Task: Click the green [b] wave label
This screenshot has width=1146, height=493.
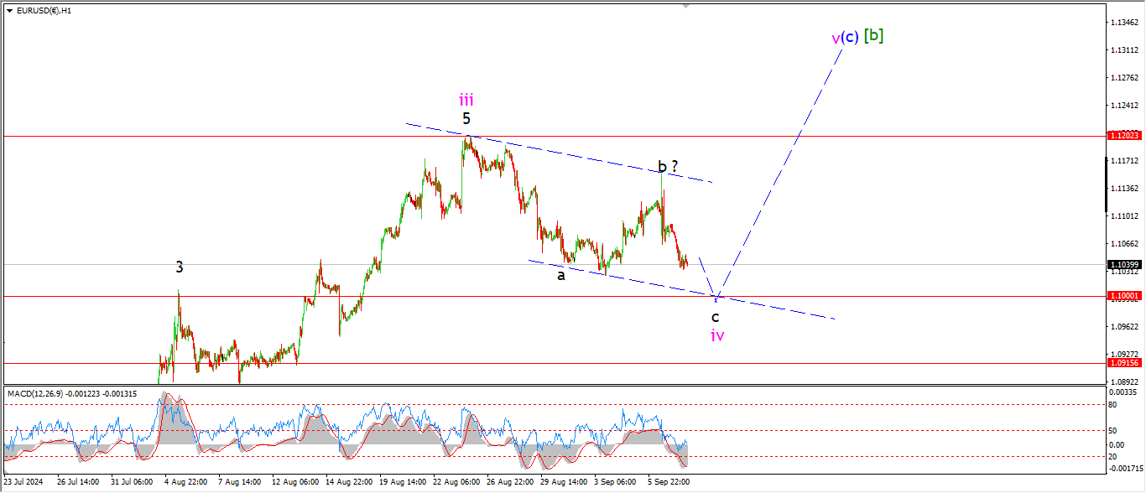Action: [x=873, y=35]
